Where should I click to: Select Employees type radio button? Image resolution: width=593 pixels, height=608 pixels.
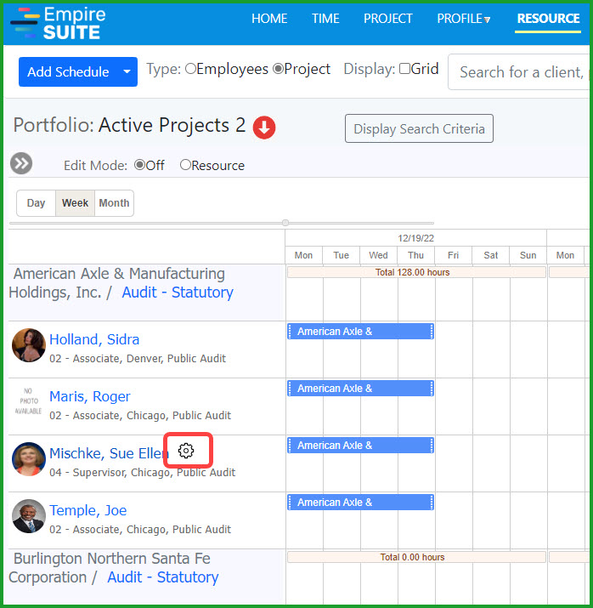click(190, 69)
